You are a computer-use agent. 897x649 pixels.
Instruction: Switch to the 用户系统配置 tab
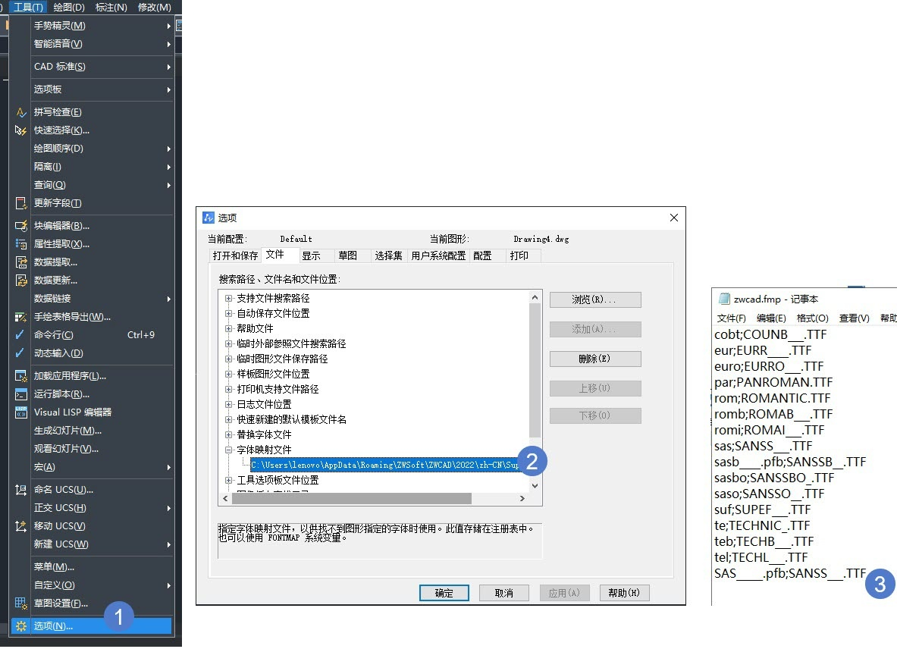pos(438,256)
